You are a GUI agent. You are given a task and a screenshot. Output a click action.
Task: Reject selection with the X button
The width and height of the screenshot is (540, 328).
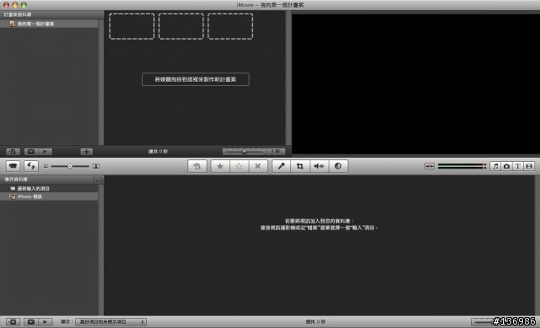coord(257,166)
